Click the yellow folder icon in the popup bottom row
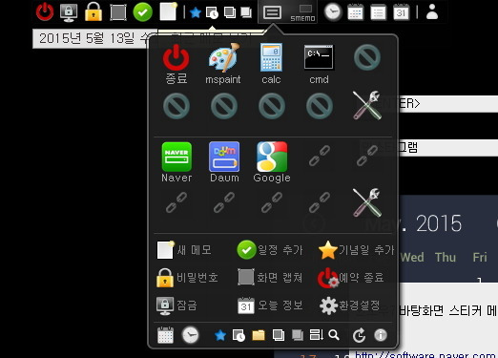Screen dimensions: 498x358 tap(259, 335)
